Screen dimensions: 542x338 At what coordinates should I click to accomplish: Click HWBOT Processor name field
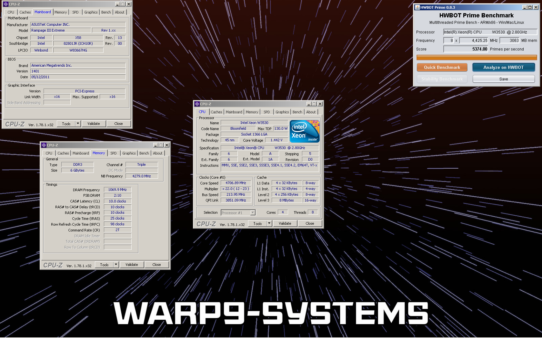pyautogui.click(x=490, y=32)
